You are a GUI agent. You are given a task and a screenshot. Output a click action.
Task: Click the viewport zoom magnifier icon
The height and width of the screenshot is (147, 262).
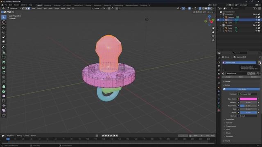click(213, 28)
